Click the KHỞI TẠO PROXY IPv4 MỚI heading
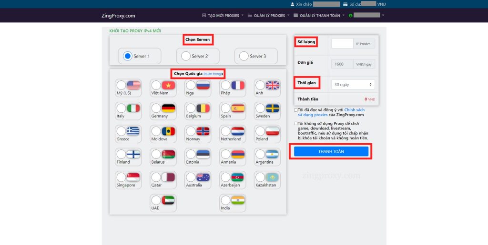Screen dimensions: 488x245 pos(135,31)
